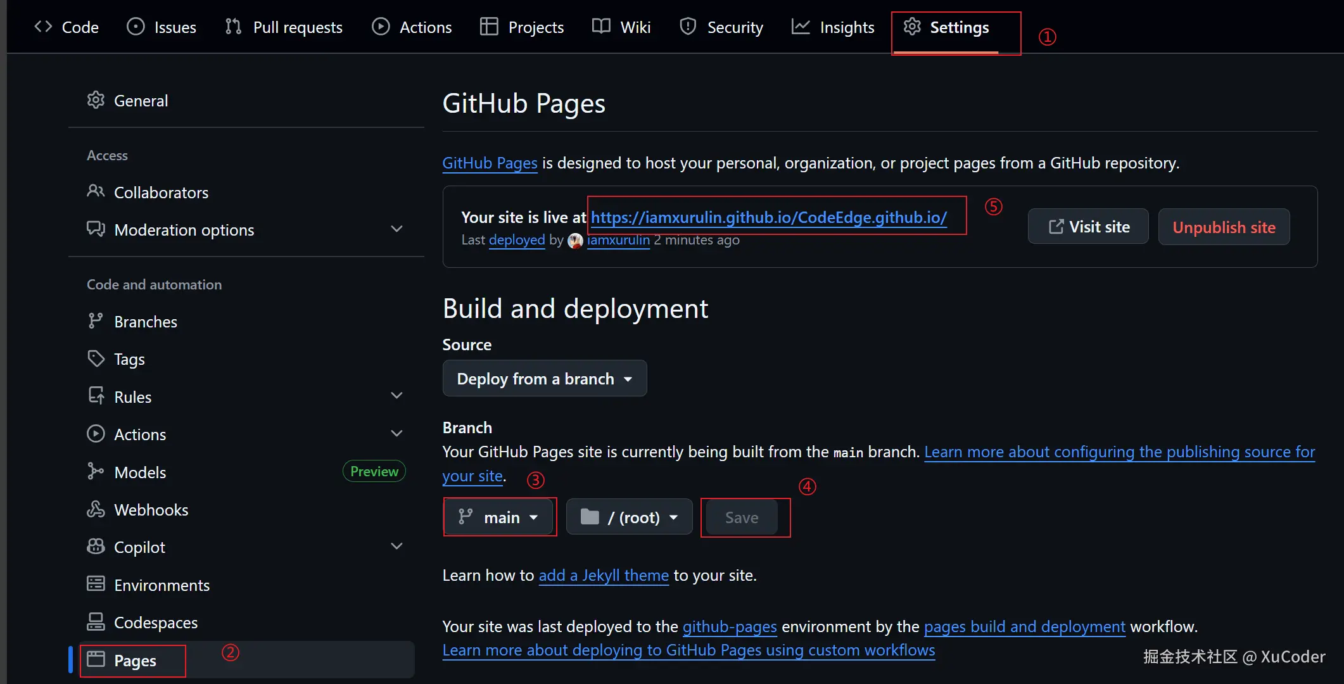Click iamxurulin's user avatar

point(575,241)
